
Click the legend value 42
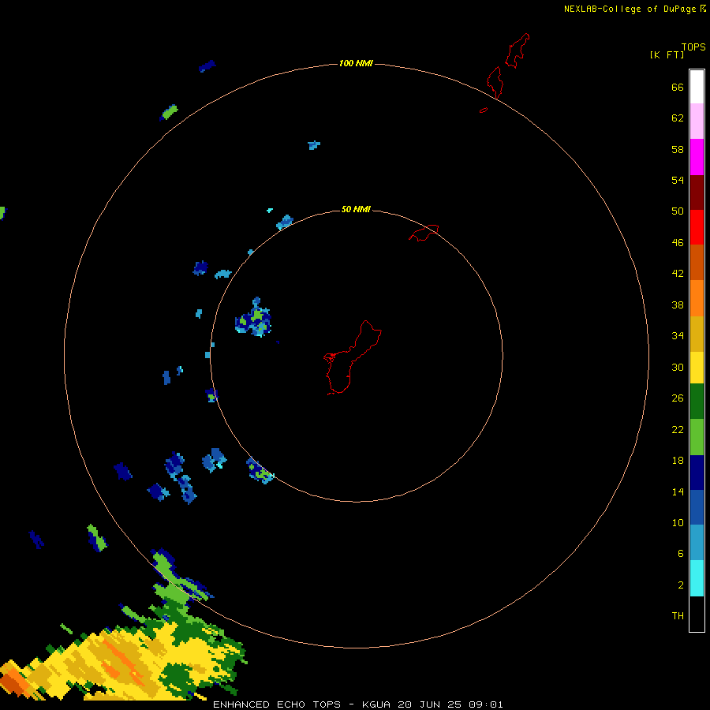tap(678, 274)
